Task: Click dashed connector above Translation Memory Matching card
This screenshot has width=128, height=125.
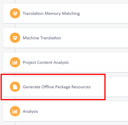Action: coord(15,1)
